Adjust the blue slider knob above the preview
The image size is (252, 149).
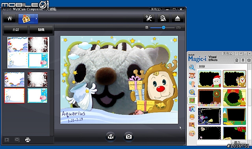tap(163, 27)
